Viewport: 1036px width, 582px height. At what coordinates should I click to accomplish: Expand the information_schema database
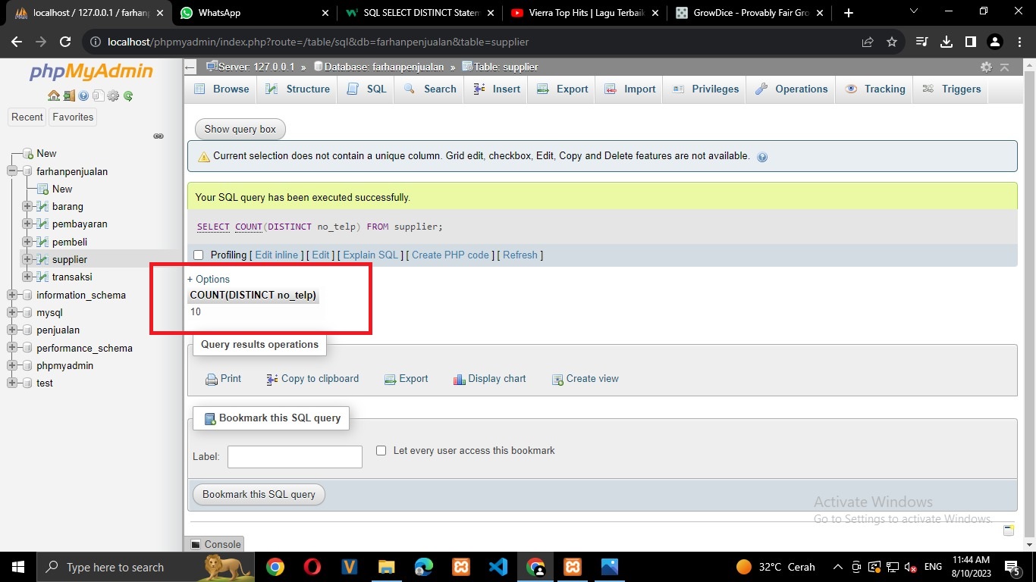[12, 295]
